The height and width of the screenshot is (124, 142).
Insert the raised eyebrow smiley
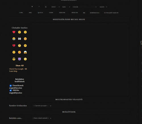25,45
